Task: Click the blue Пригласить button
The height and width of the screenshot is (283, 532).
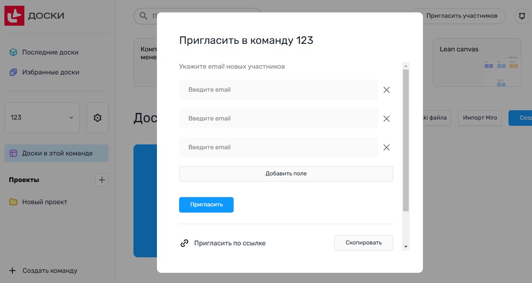Action: point(206,205)
